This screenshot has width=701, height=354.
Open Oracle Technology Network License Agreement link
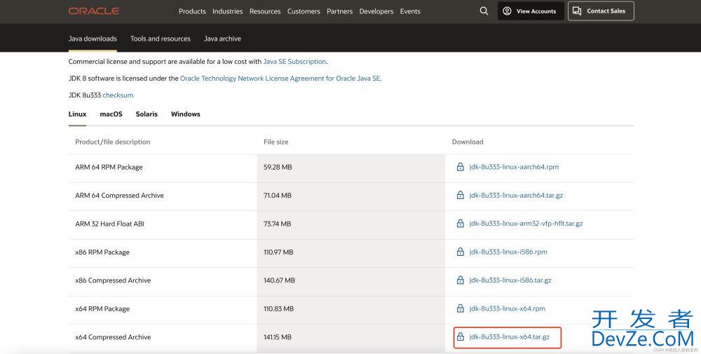click(280, 79)
